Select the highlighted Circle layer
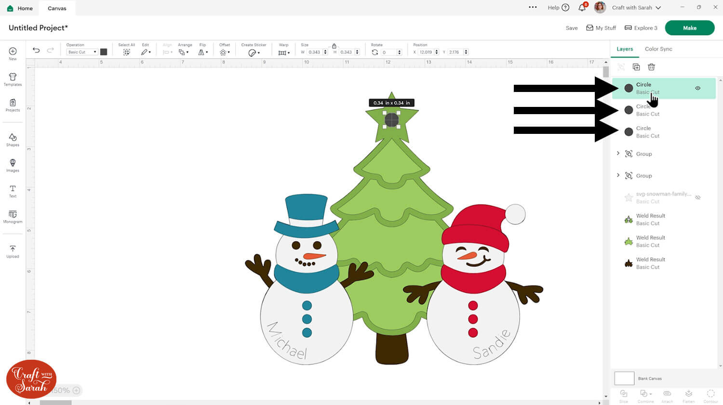723x405 pixels. pyautogui.click(x=664, y=88)
